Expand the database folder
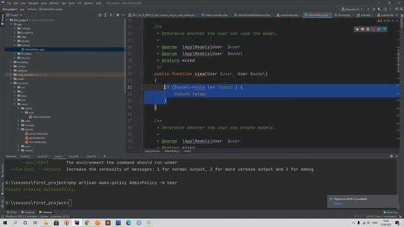 coord(11,70)
